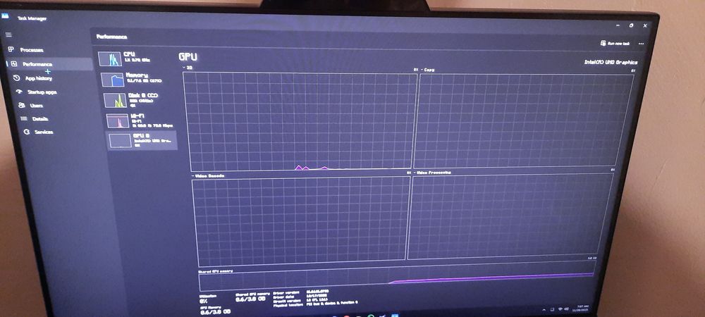The height and width of the screenshot is (317, 705).
Task: Open the taskbar clock and date
Action: coord(582,309)
